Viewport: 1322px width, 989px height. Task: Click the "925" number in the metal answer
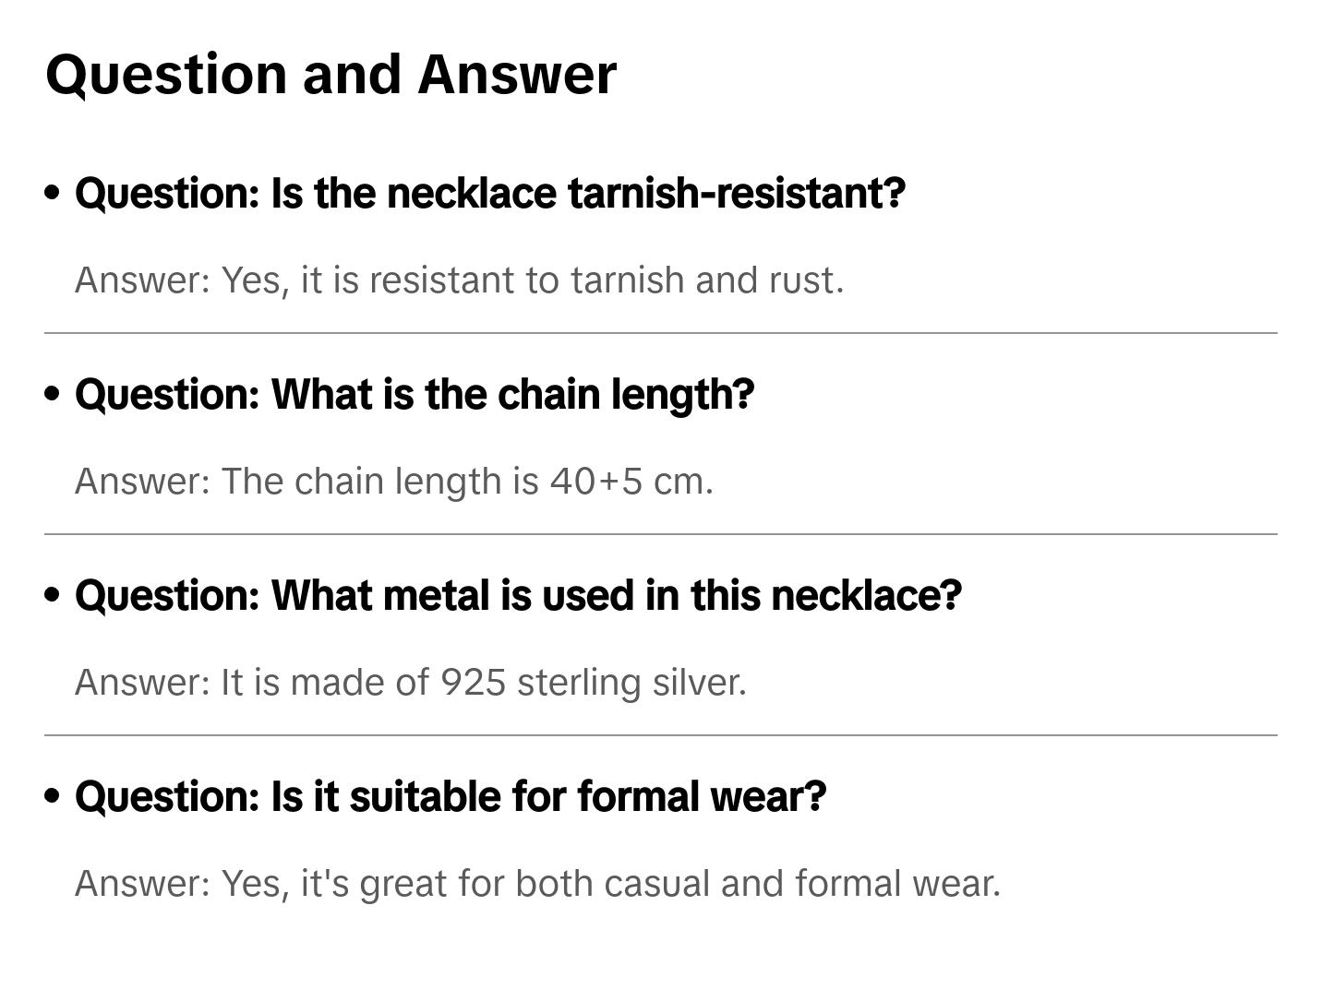coord(473,683)
